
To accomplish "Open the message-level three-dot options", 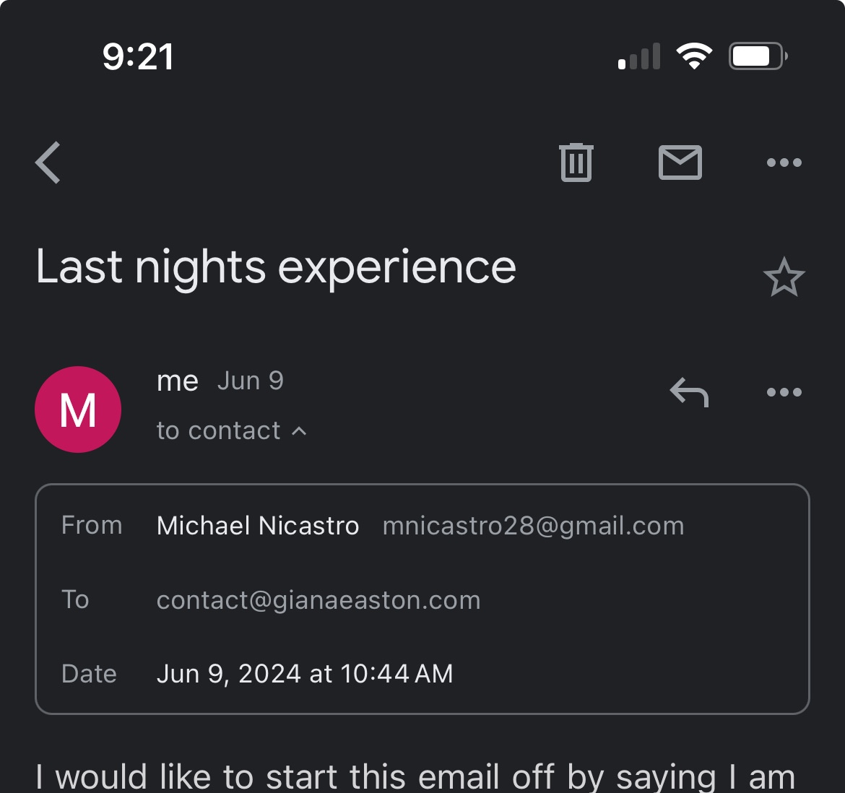I will (x=784, y=393).
